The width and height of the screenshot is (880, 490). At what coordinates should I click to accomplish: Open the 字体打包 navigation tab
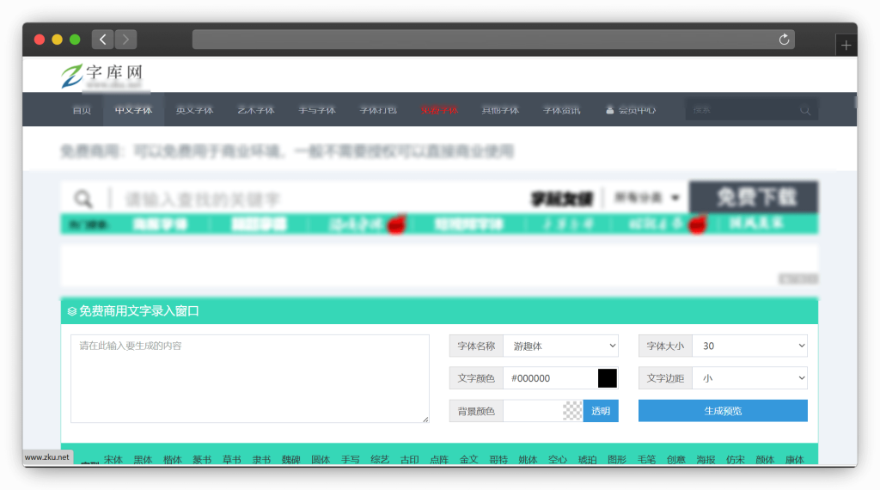click(x=378, y=110)
